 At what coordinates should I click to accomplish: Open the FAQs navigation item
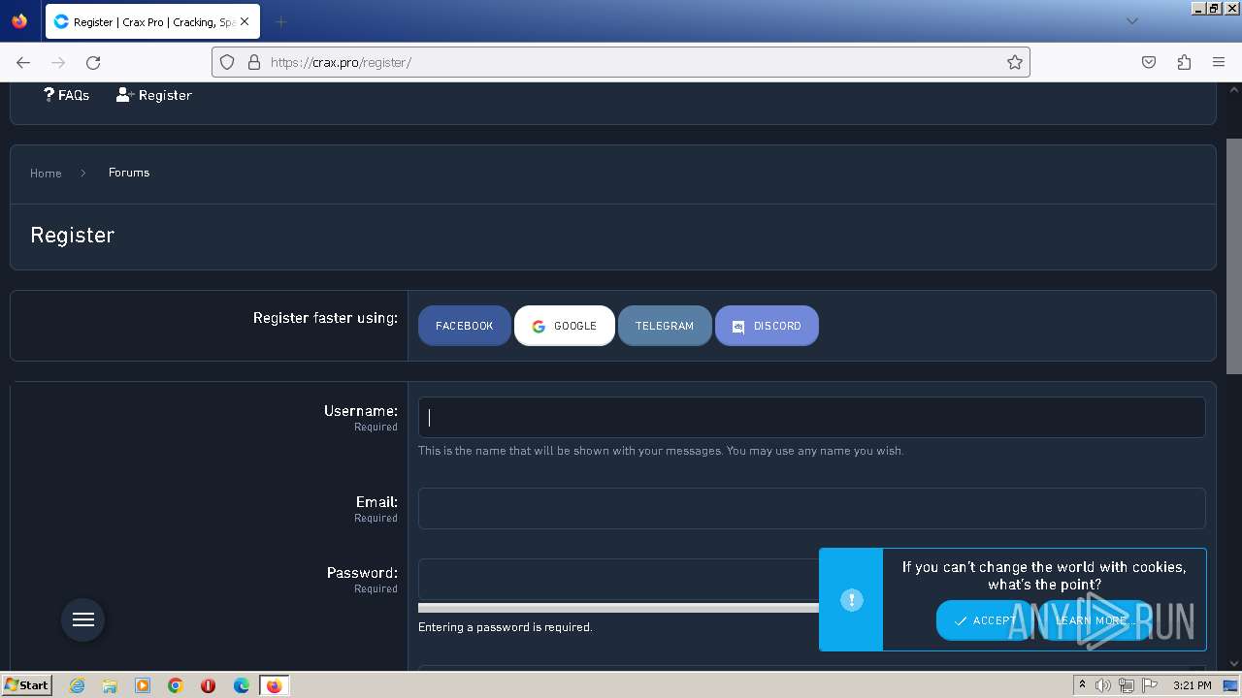point(66,95)
